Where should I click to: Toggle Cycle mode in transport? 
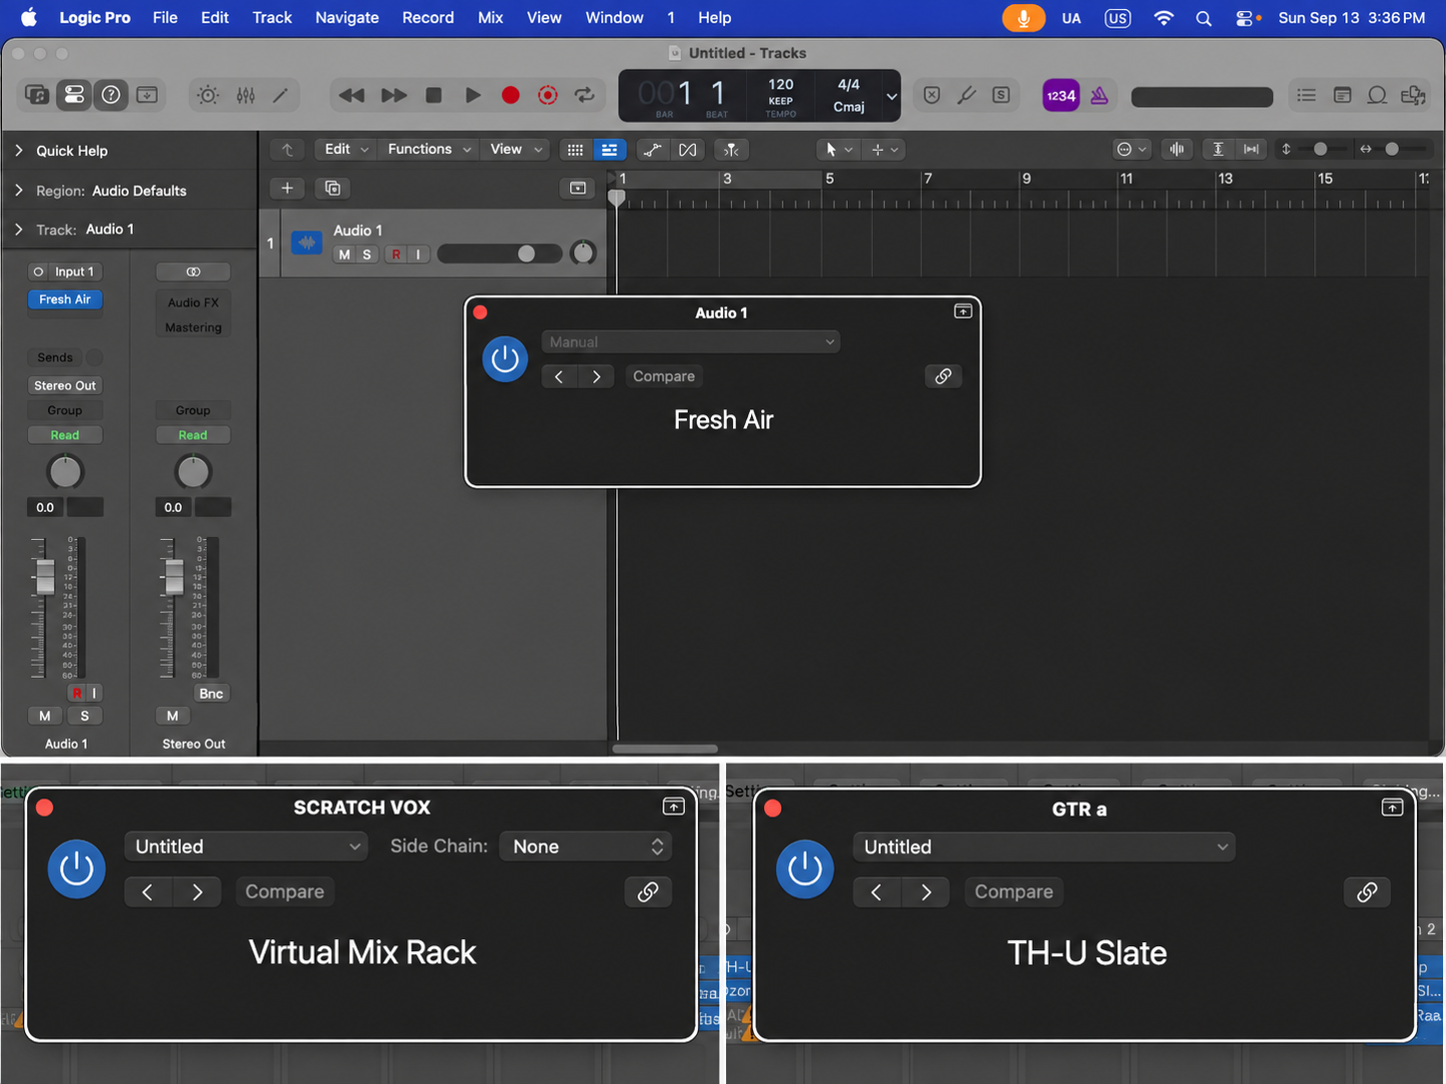pos(585,95)
